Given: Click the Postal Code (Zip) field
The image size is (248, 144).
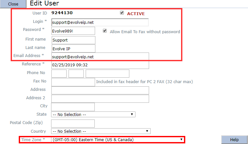Looking at the screenshot, I should 73,123.
